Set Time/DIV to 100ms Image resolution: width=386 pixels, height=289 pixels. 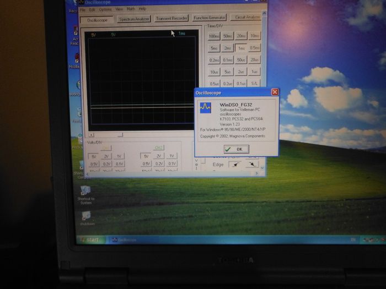214,36
